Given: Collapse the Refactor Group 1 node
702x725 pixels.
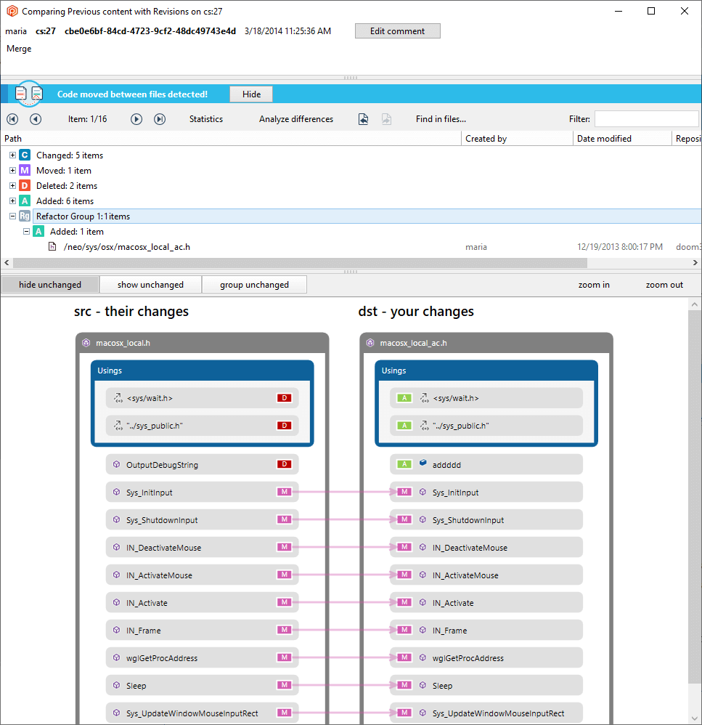Looking at the screenshot, I should coord(12,216).
